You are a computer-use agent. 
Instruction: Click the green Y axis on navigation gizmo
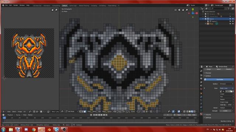(x=193, y=10)
